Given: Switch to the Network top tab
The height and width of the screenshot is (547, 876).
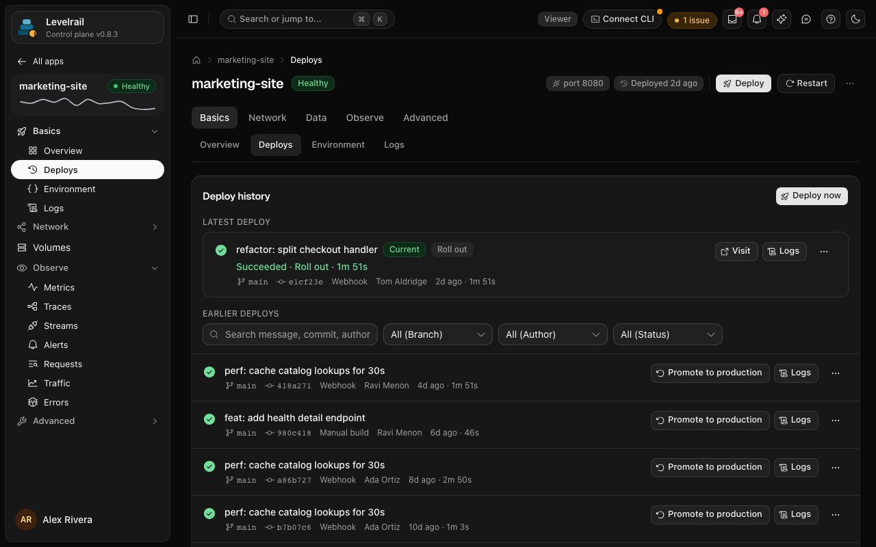Looking at the screenshot, I should coord(268,118).
